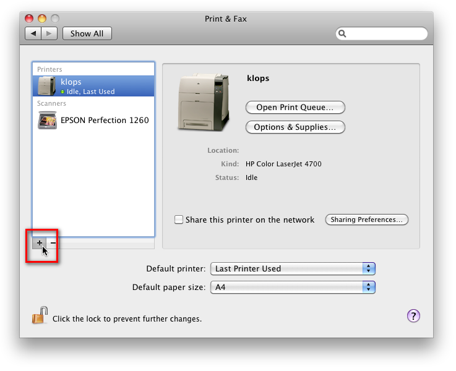The height and width of the screenshot is (371, 456).
Task: Close the Print & Fax window
Action: click(29, 19)
